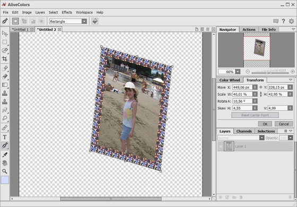Select the Eyedropper tool
The image size is (297, 207).
5,154
